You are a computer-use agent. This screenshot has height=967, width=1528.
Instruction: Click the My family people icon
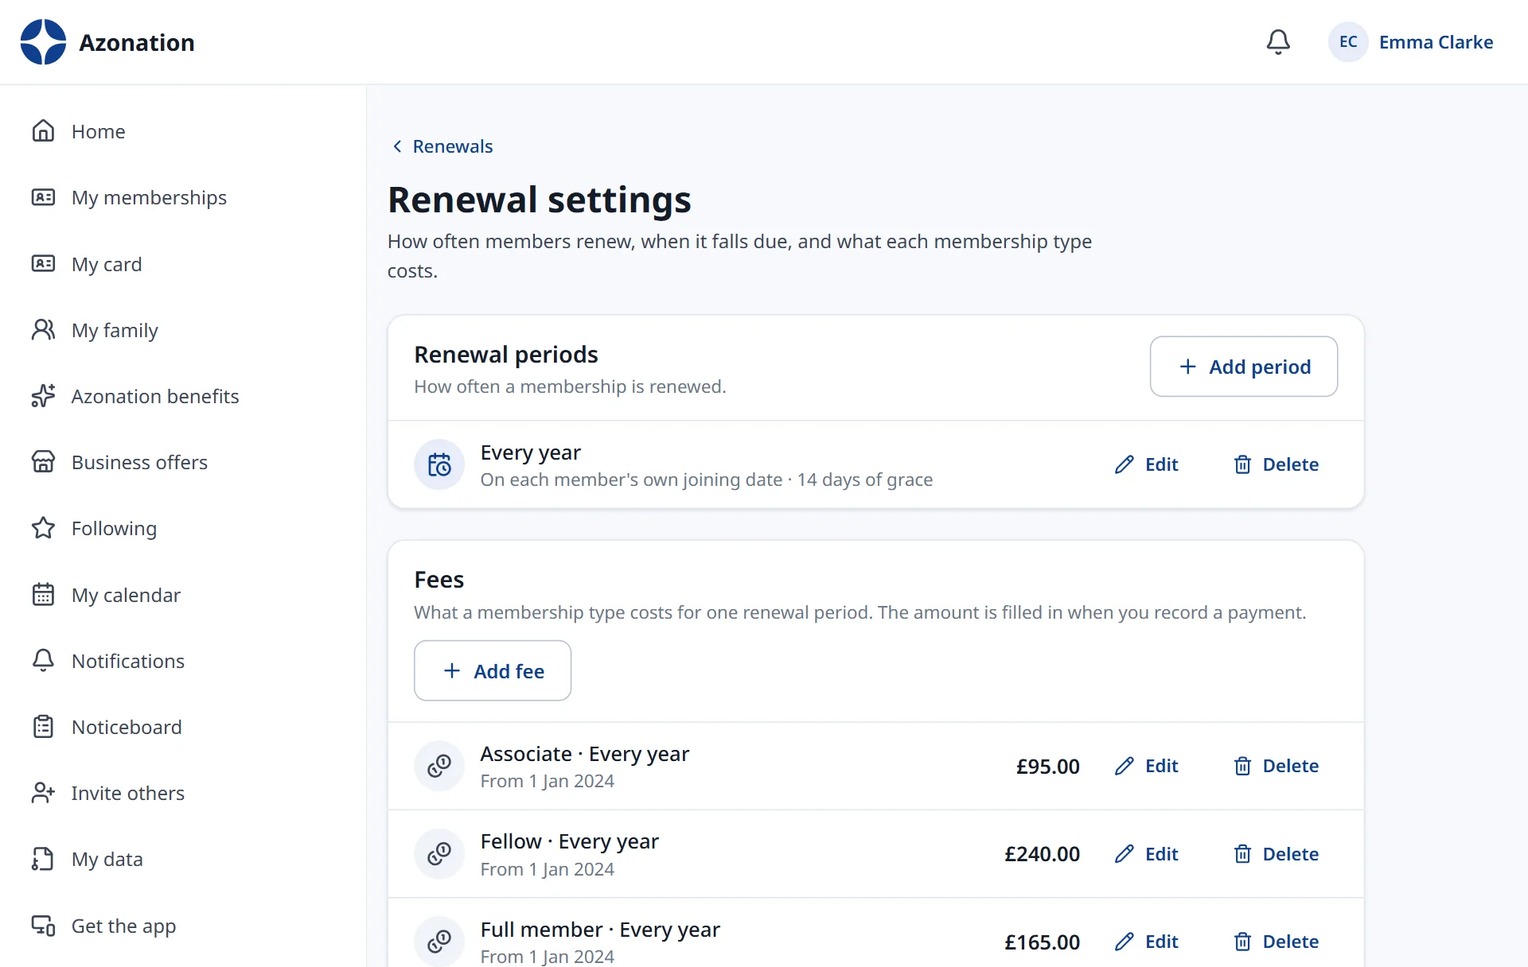click(x=43, y=330)
